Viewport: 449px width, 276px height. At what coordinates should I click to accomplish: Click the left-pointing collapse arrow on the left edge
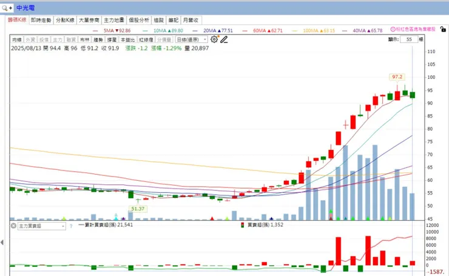(2, 243)
